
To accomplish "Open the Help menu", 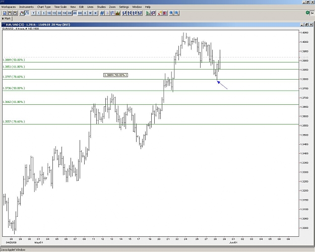I will (x=148, y=7).
